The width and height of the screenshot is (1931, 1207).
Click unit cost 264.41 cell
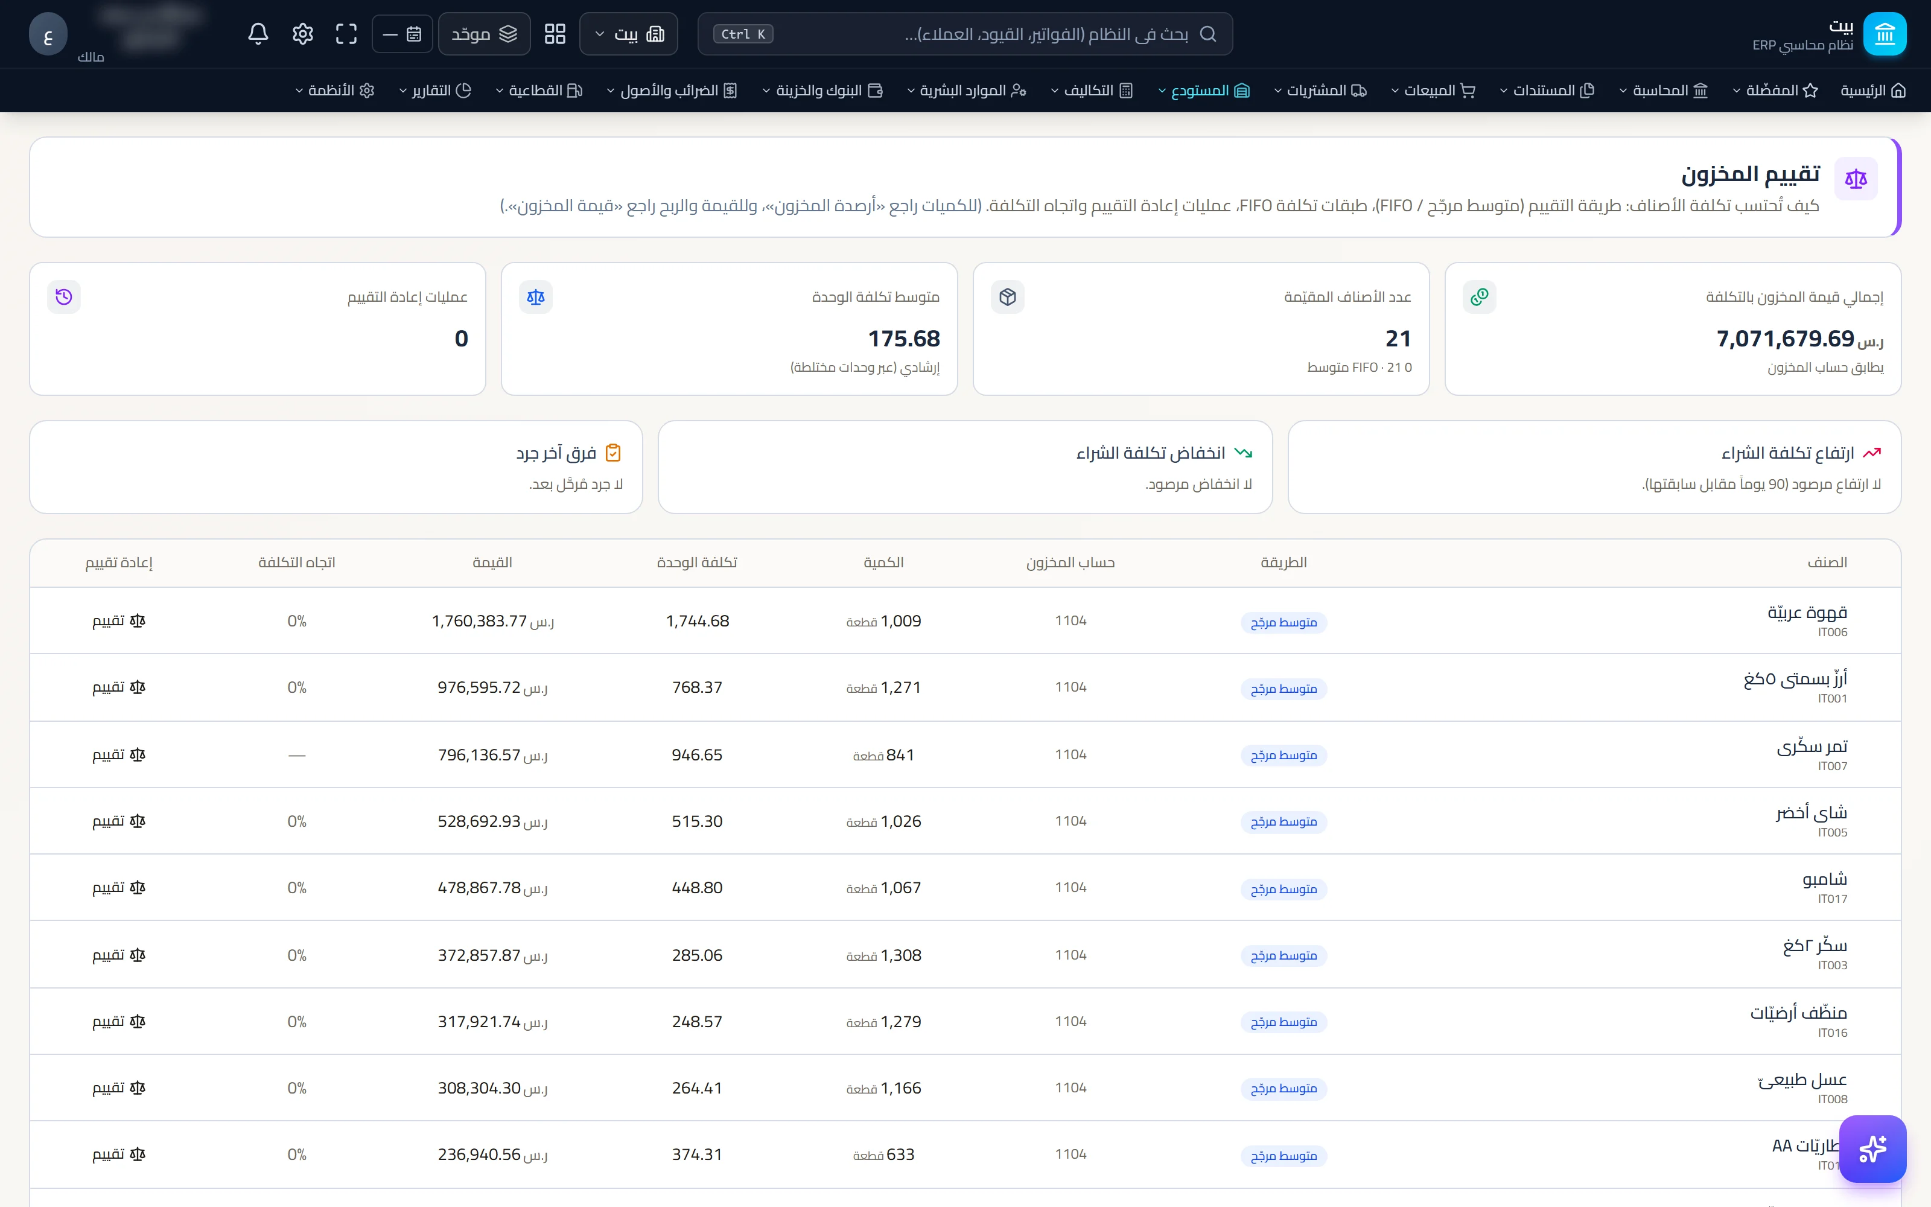coord(696,1088)
